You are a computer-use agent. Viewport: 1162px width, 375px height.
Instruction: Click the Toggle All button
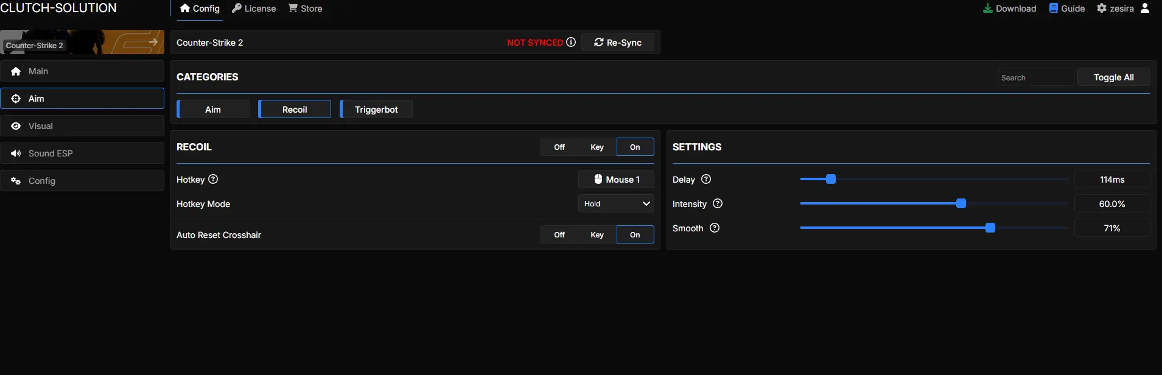1113,77
